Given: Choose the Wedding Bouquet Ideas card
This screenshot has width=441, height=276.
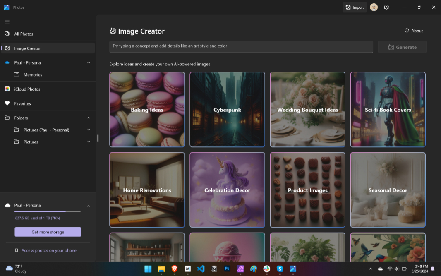Looking at the screenshot, I should point(308,109).
